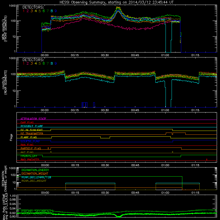Click 00:00 tick under the flags plot
Viewport: 220px width, 220px height.
pyautogui.click(x=45, y=165)
